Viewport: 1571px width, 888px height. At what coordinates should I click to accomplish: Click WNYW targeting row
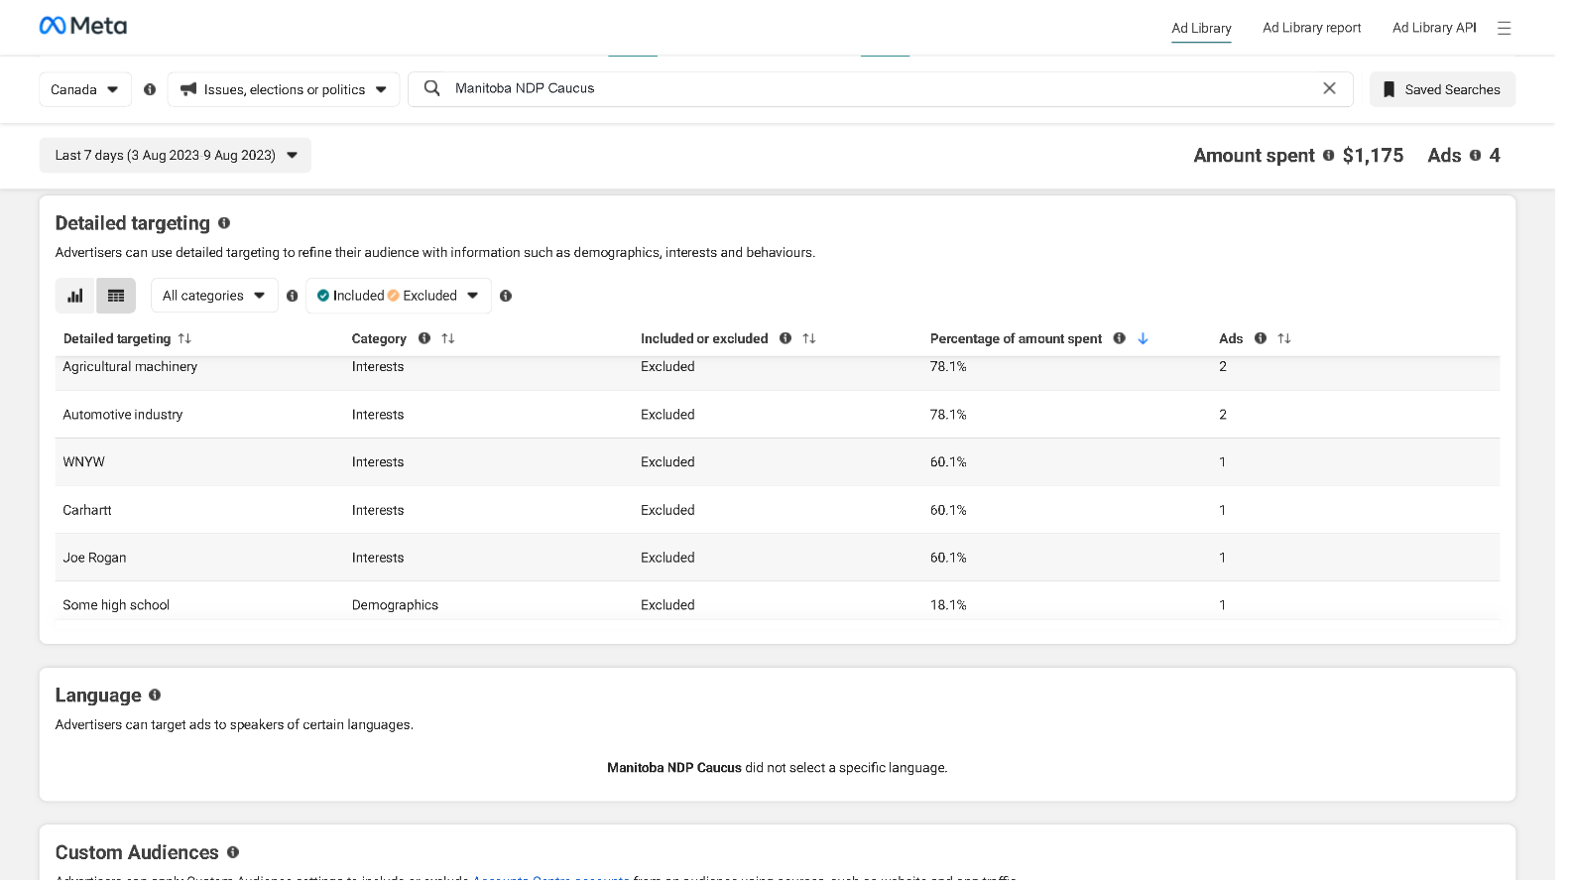pyautogui.click(x=778, y=462)
